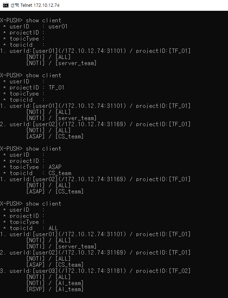The height and width of the screenshot is (298, 228).
Task: Click [ASAP] / [CS_team] line in third block
Action: coord(55,191)
